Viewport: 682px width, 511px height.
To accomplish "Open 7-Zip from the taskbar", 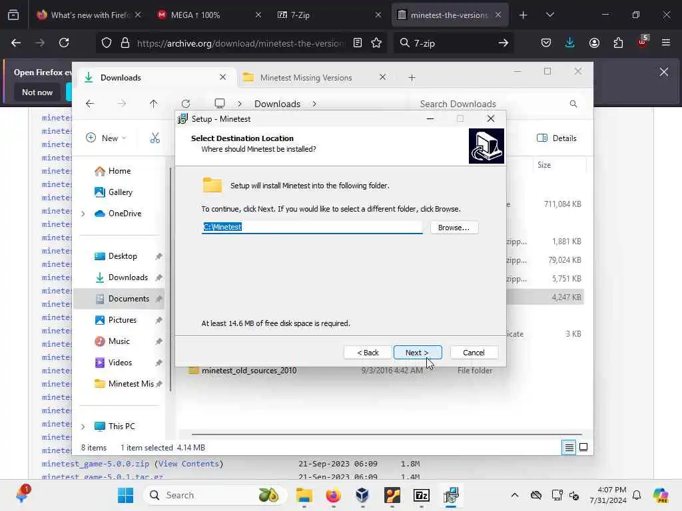I will point(422,495).
